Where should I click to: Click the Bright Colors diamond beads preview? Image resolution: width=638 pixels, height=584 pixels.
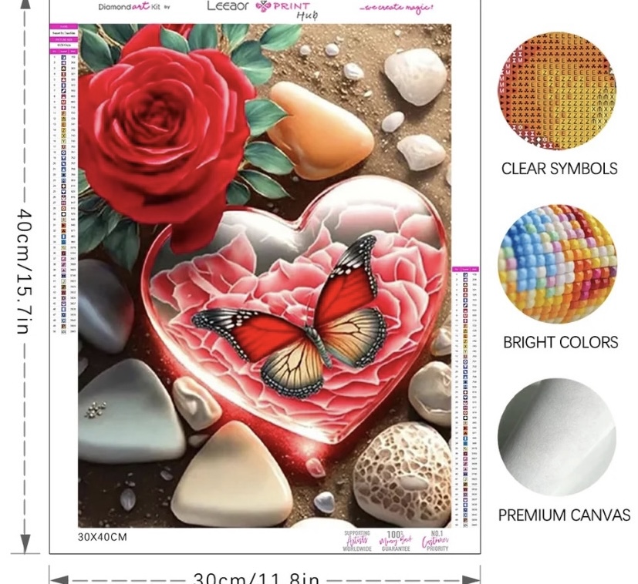click(558, 264)
